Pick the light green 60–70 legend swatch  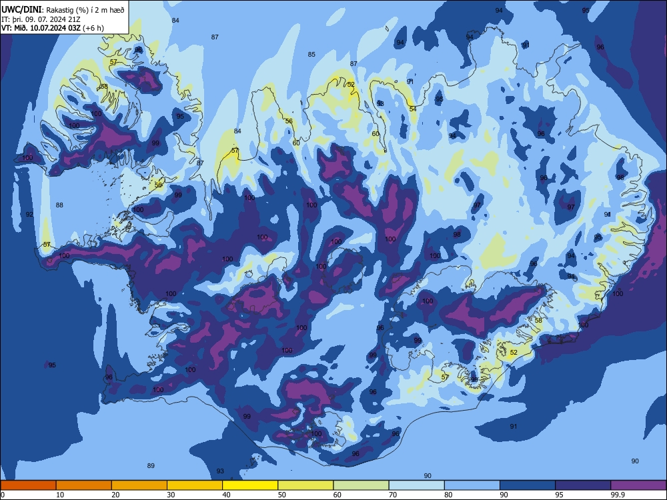(361, 485)
